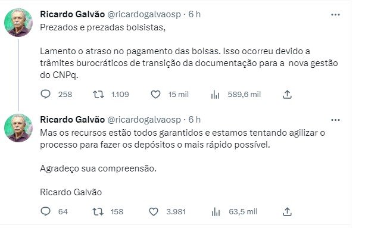Viewport: 365px width, 228px height.
Task: Open Ricardo Galvão's avatar on first tweet
Action: (x=18, y=23)
